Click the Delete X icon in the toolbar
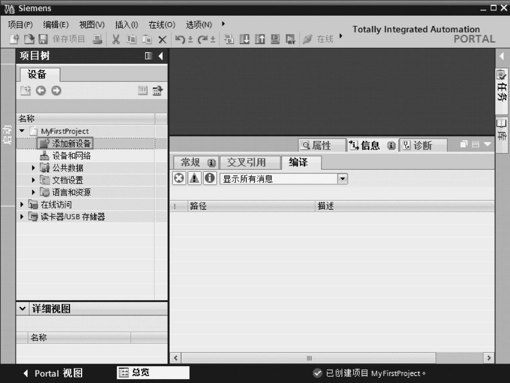This screenshot has height=383, width=510. click(162, 40)
